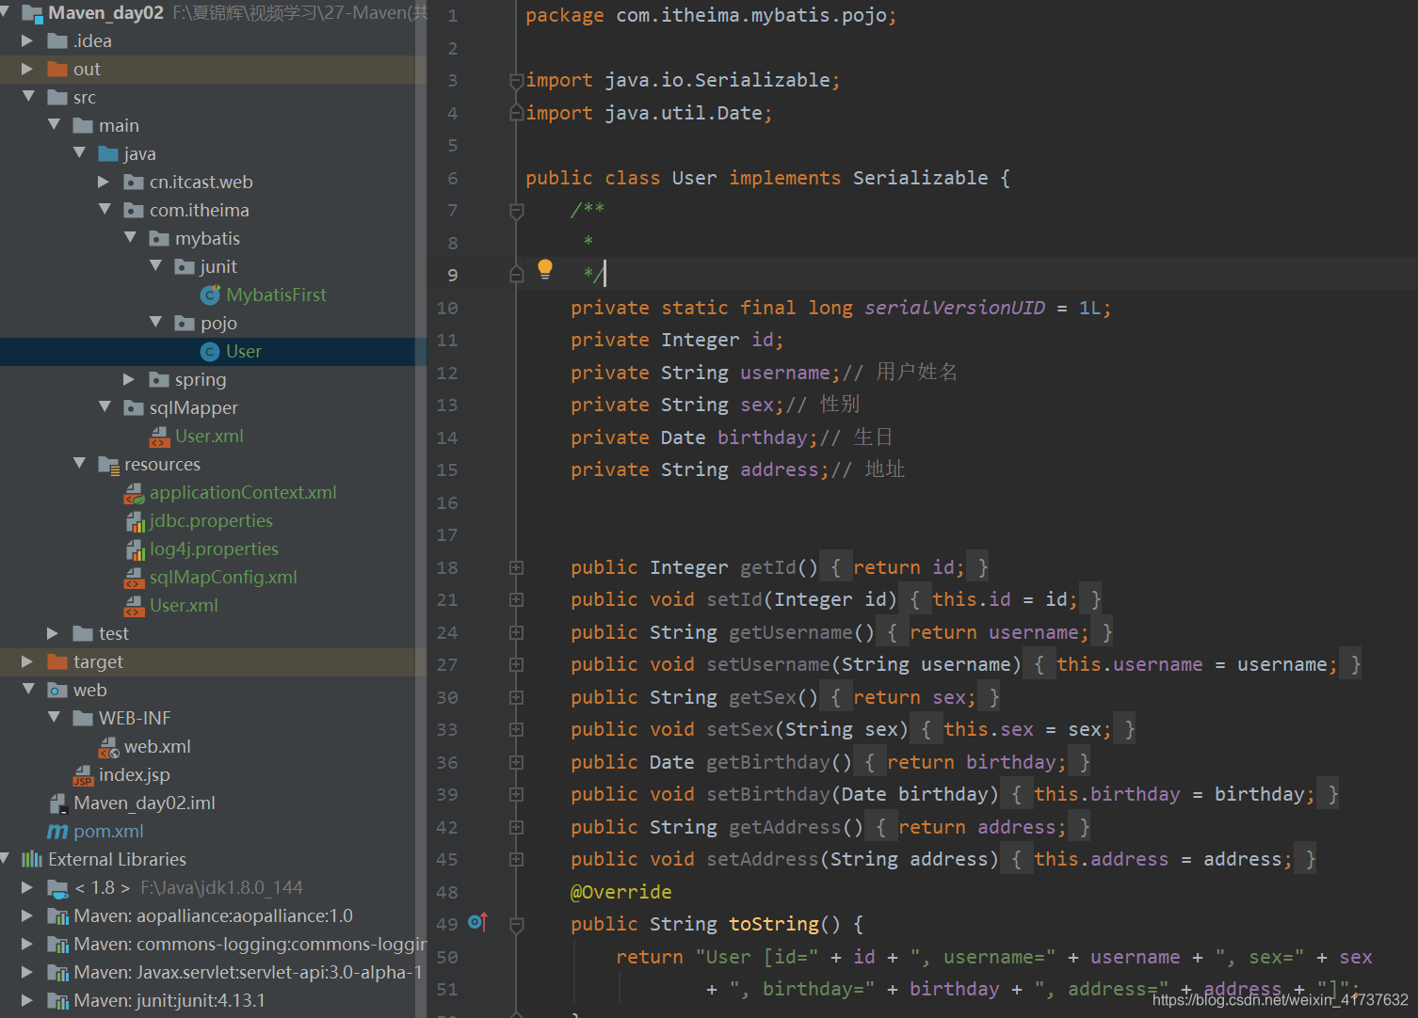Open Maven_day02.iml file
Viewport: 1418px width, 1018px height.
[x=145, y=803]
